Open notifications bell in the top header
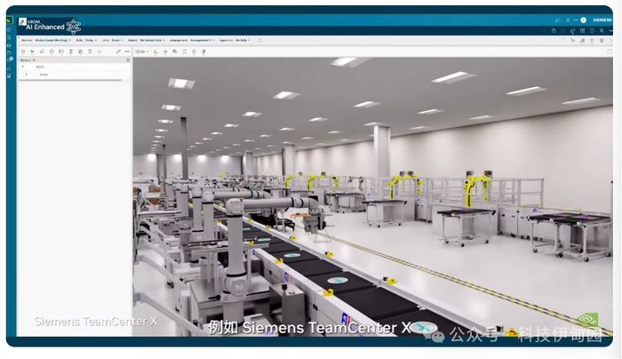The width and height of the screenshot is (622, 359). point(568,20)
